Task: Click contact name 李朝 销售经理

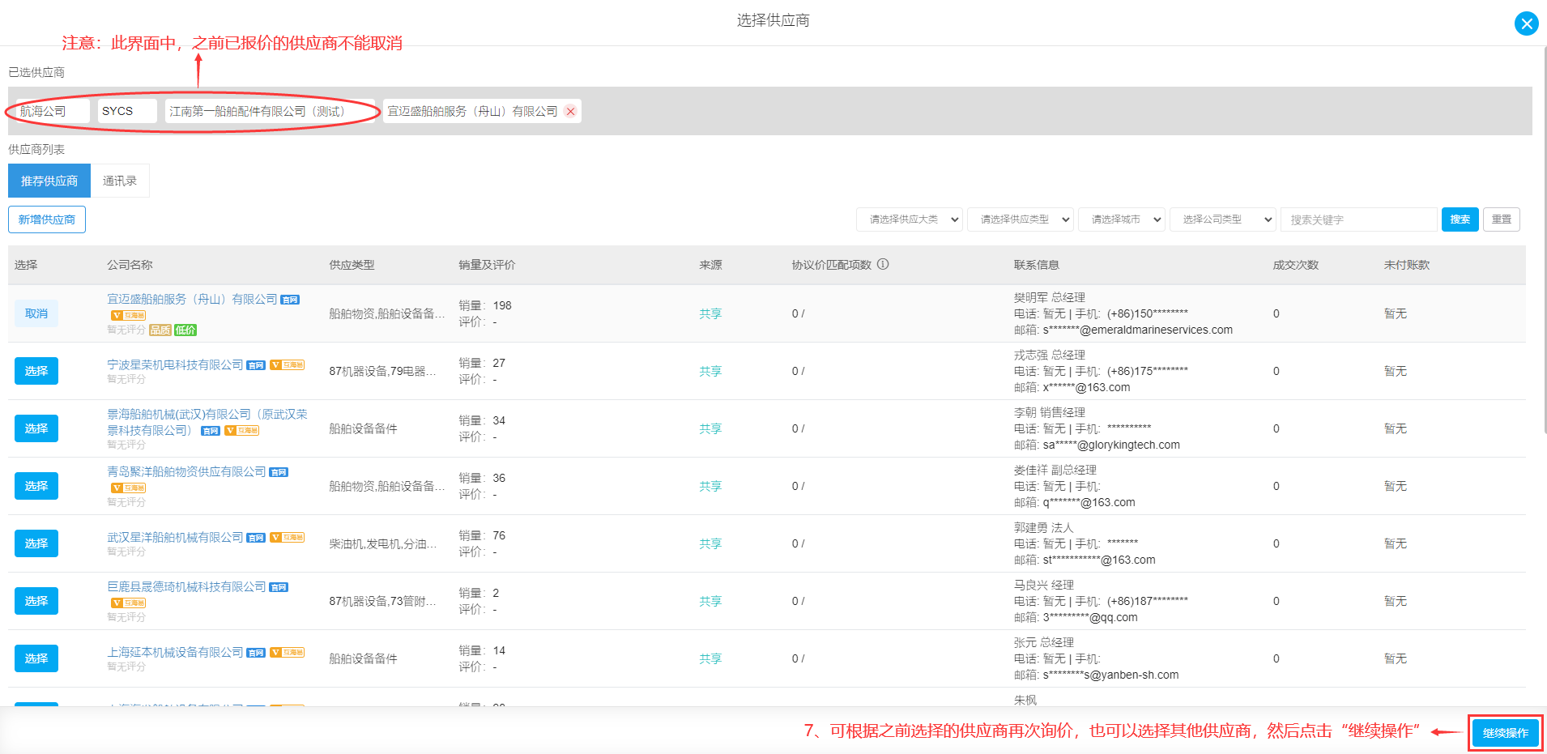Action: tap(1050, 412)
